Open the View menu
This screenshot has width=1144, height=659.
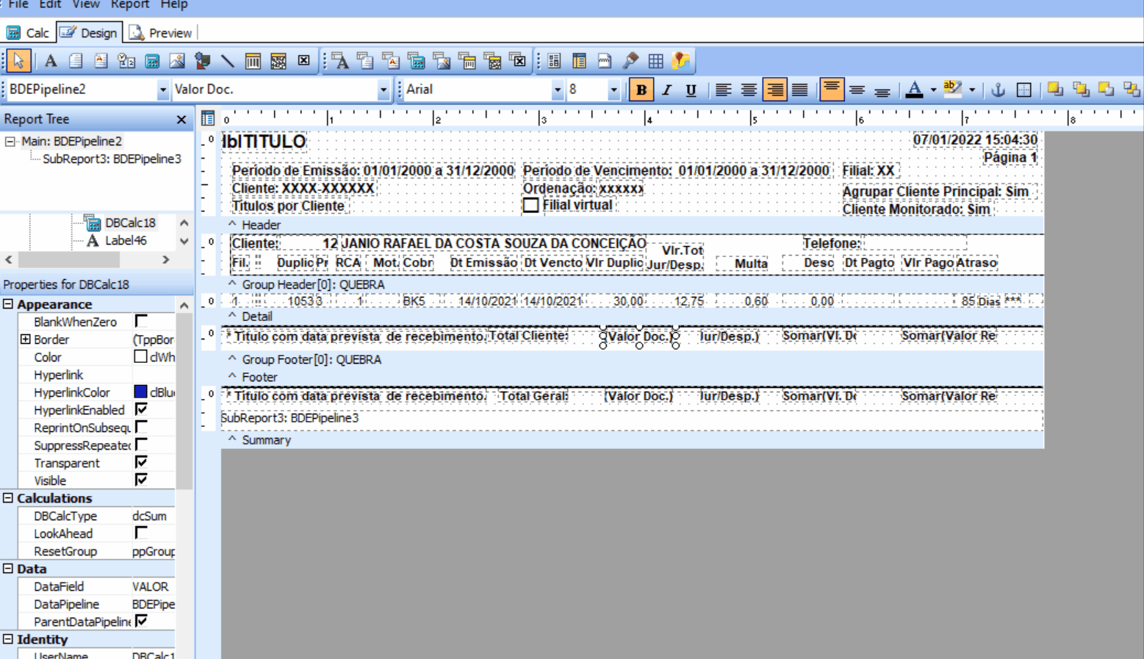point(86,5)
